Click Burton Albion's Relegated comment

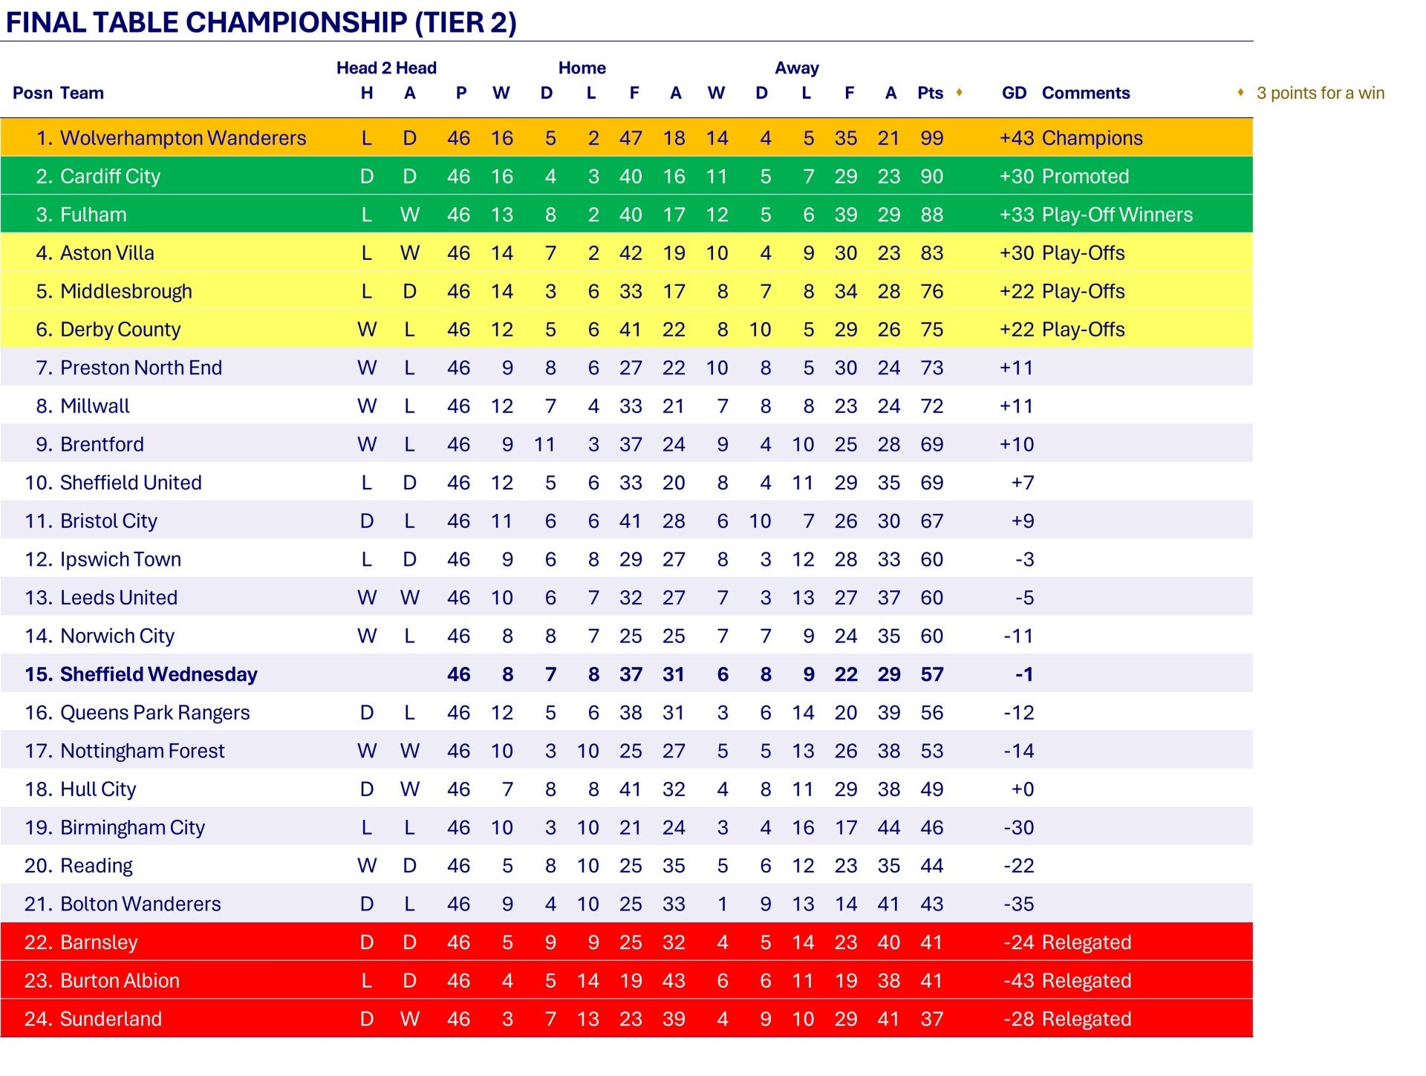[x=1086, y=980]
